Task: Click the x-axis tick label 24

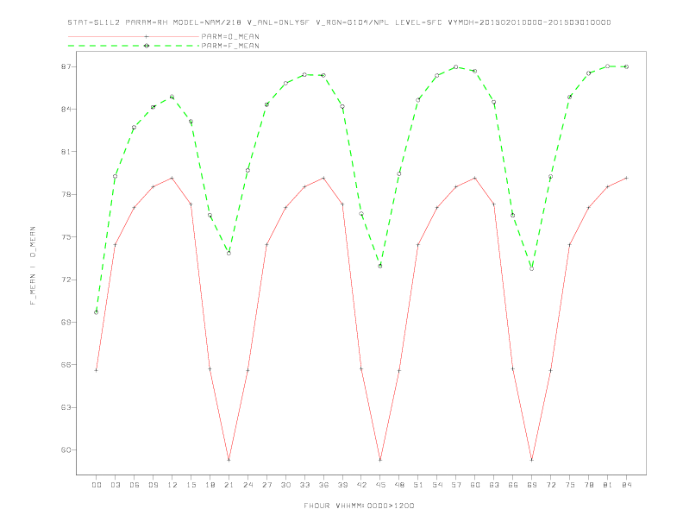Action: 248,485
